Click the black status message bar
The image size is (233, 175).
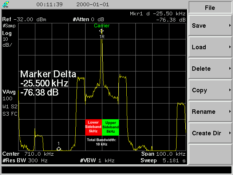pos(116,170)
